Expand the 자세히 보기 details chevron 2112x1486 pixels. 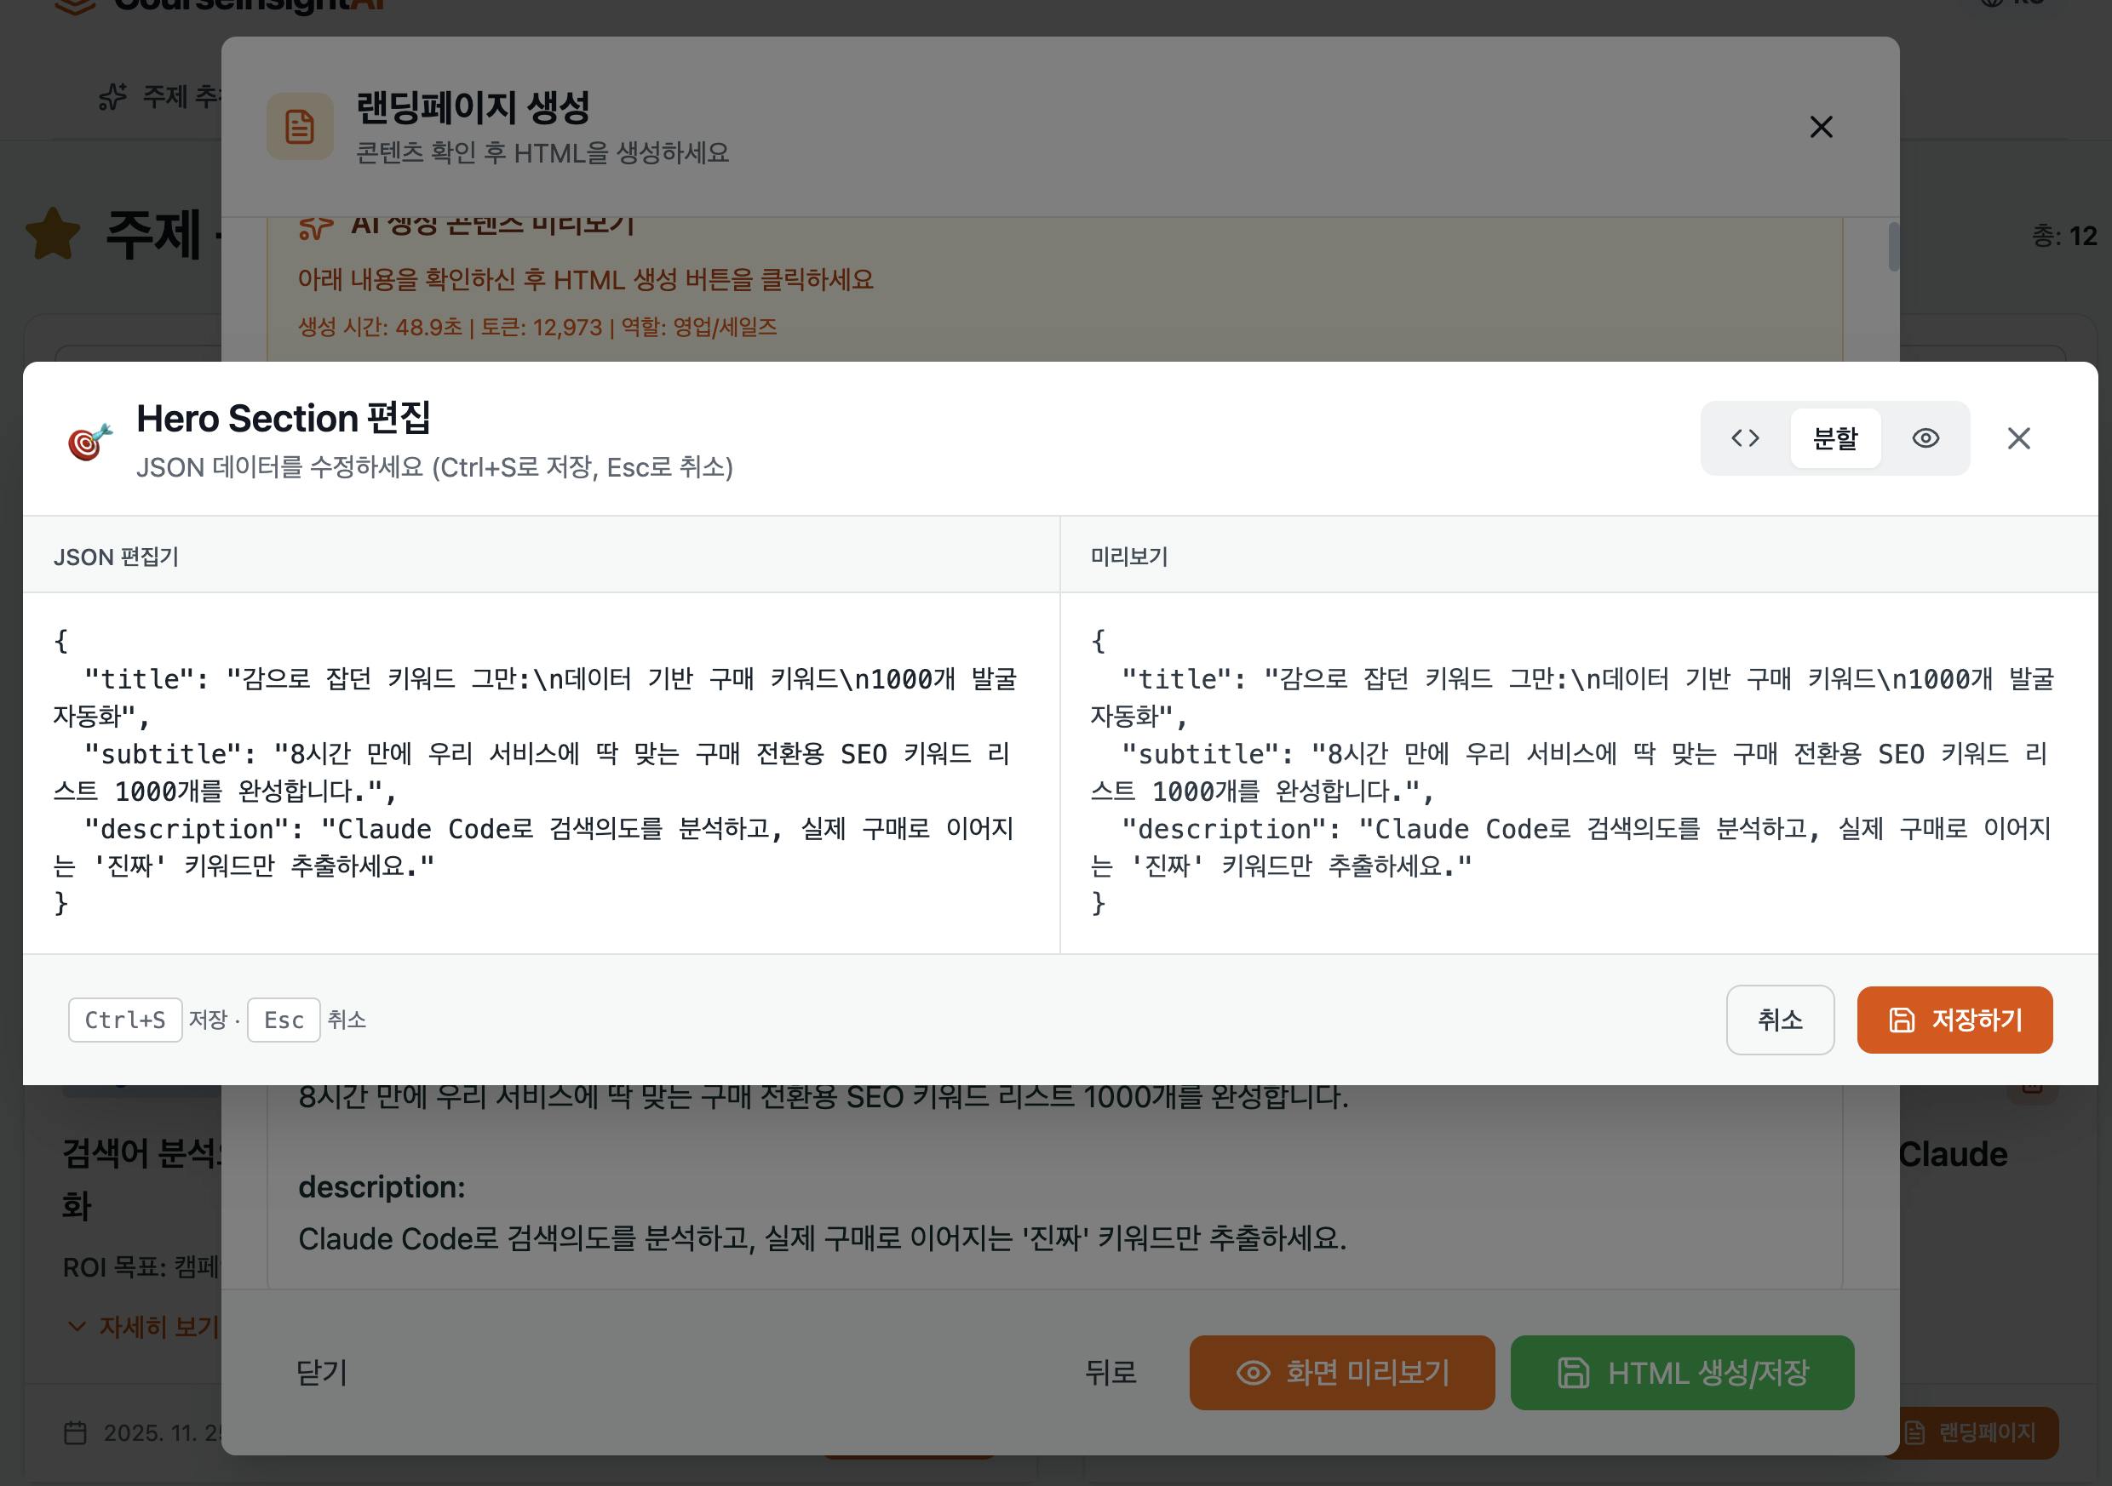coord(77,1326)
